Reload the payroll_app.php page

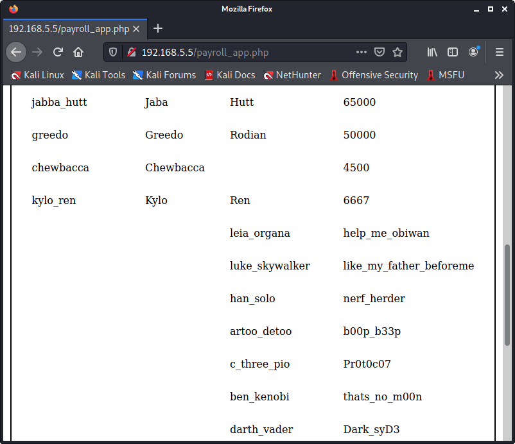pyautogui.click(x=58, y=52)
